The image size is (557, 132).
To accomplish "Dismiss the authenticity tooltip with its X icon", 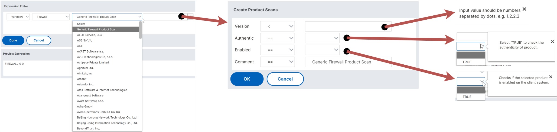I will click(x=552, y=41).
